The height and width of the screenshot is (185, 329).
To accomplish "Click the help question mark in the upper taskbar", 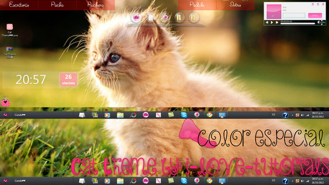I will (x=285, y=115).
